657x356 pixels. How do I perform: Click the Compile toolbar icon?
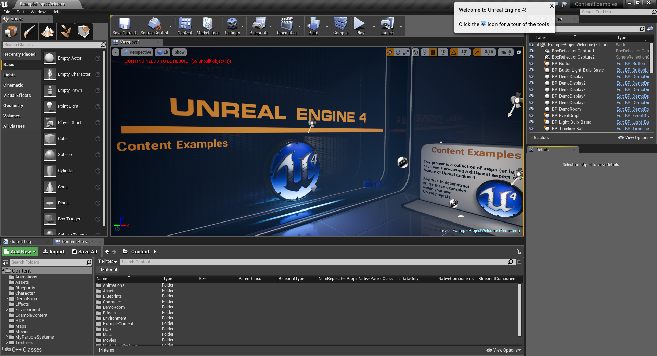[341, 26]
